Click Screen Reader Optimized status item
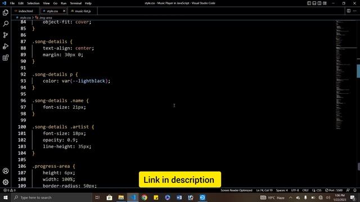The height and width of the screenshot is (202, 360). coord(236,190)
